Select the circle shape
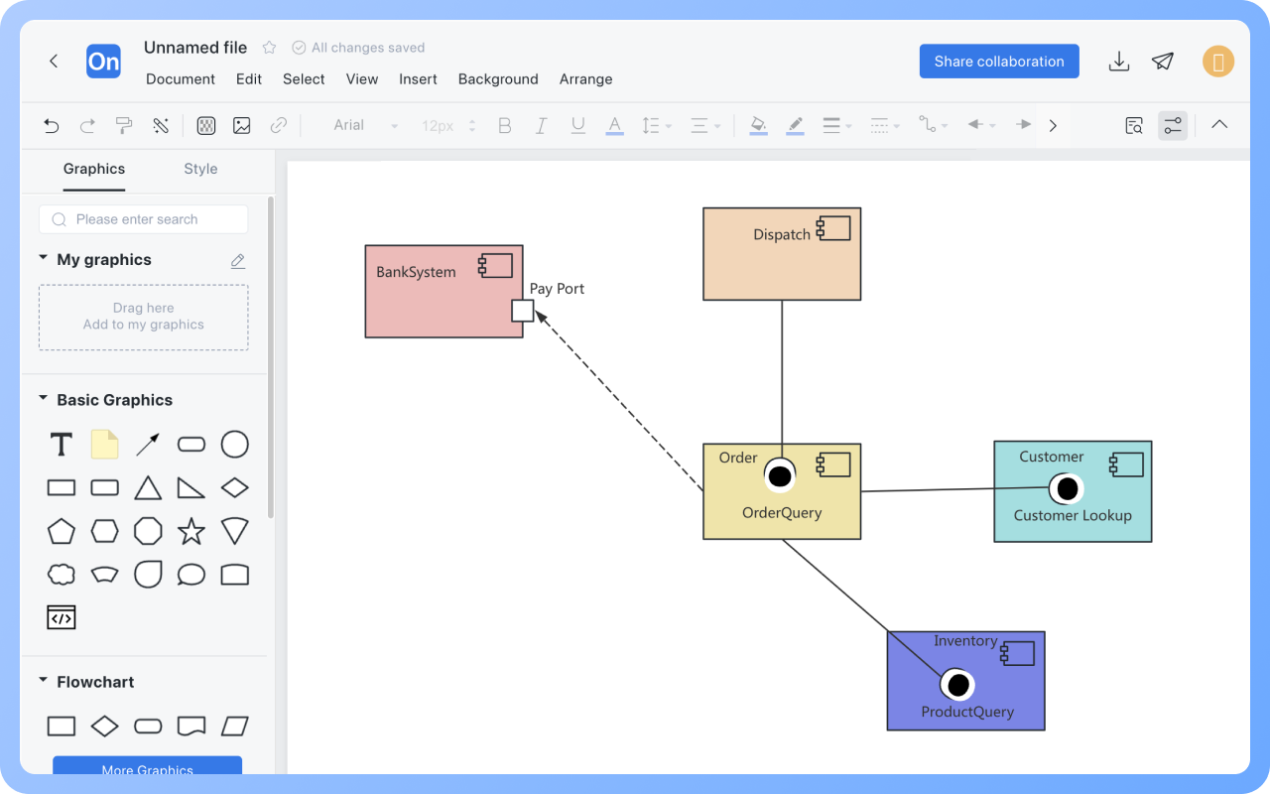Image resolution: width=1270 pixels, height=794 pixels. (234, 444)
